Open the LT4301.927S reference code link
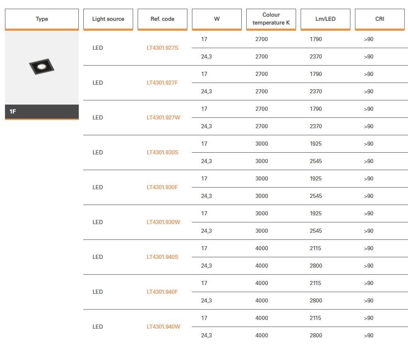This screenshot has width=408, height=344. point(163,48)
